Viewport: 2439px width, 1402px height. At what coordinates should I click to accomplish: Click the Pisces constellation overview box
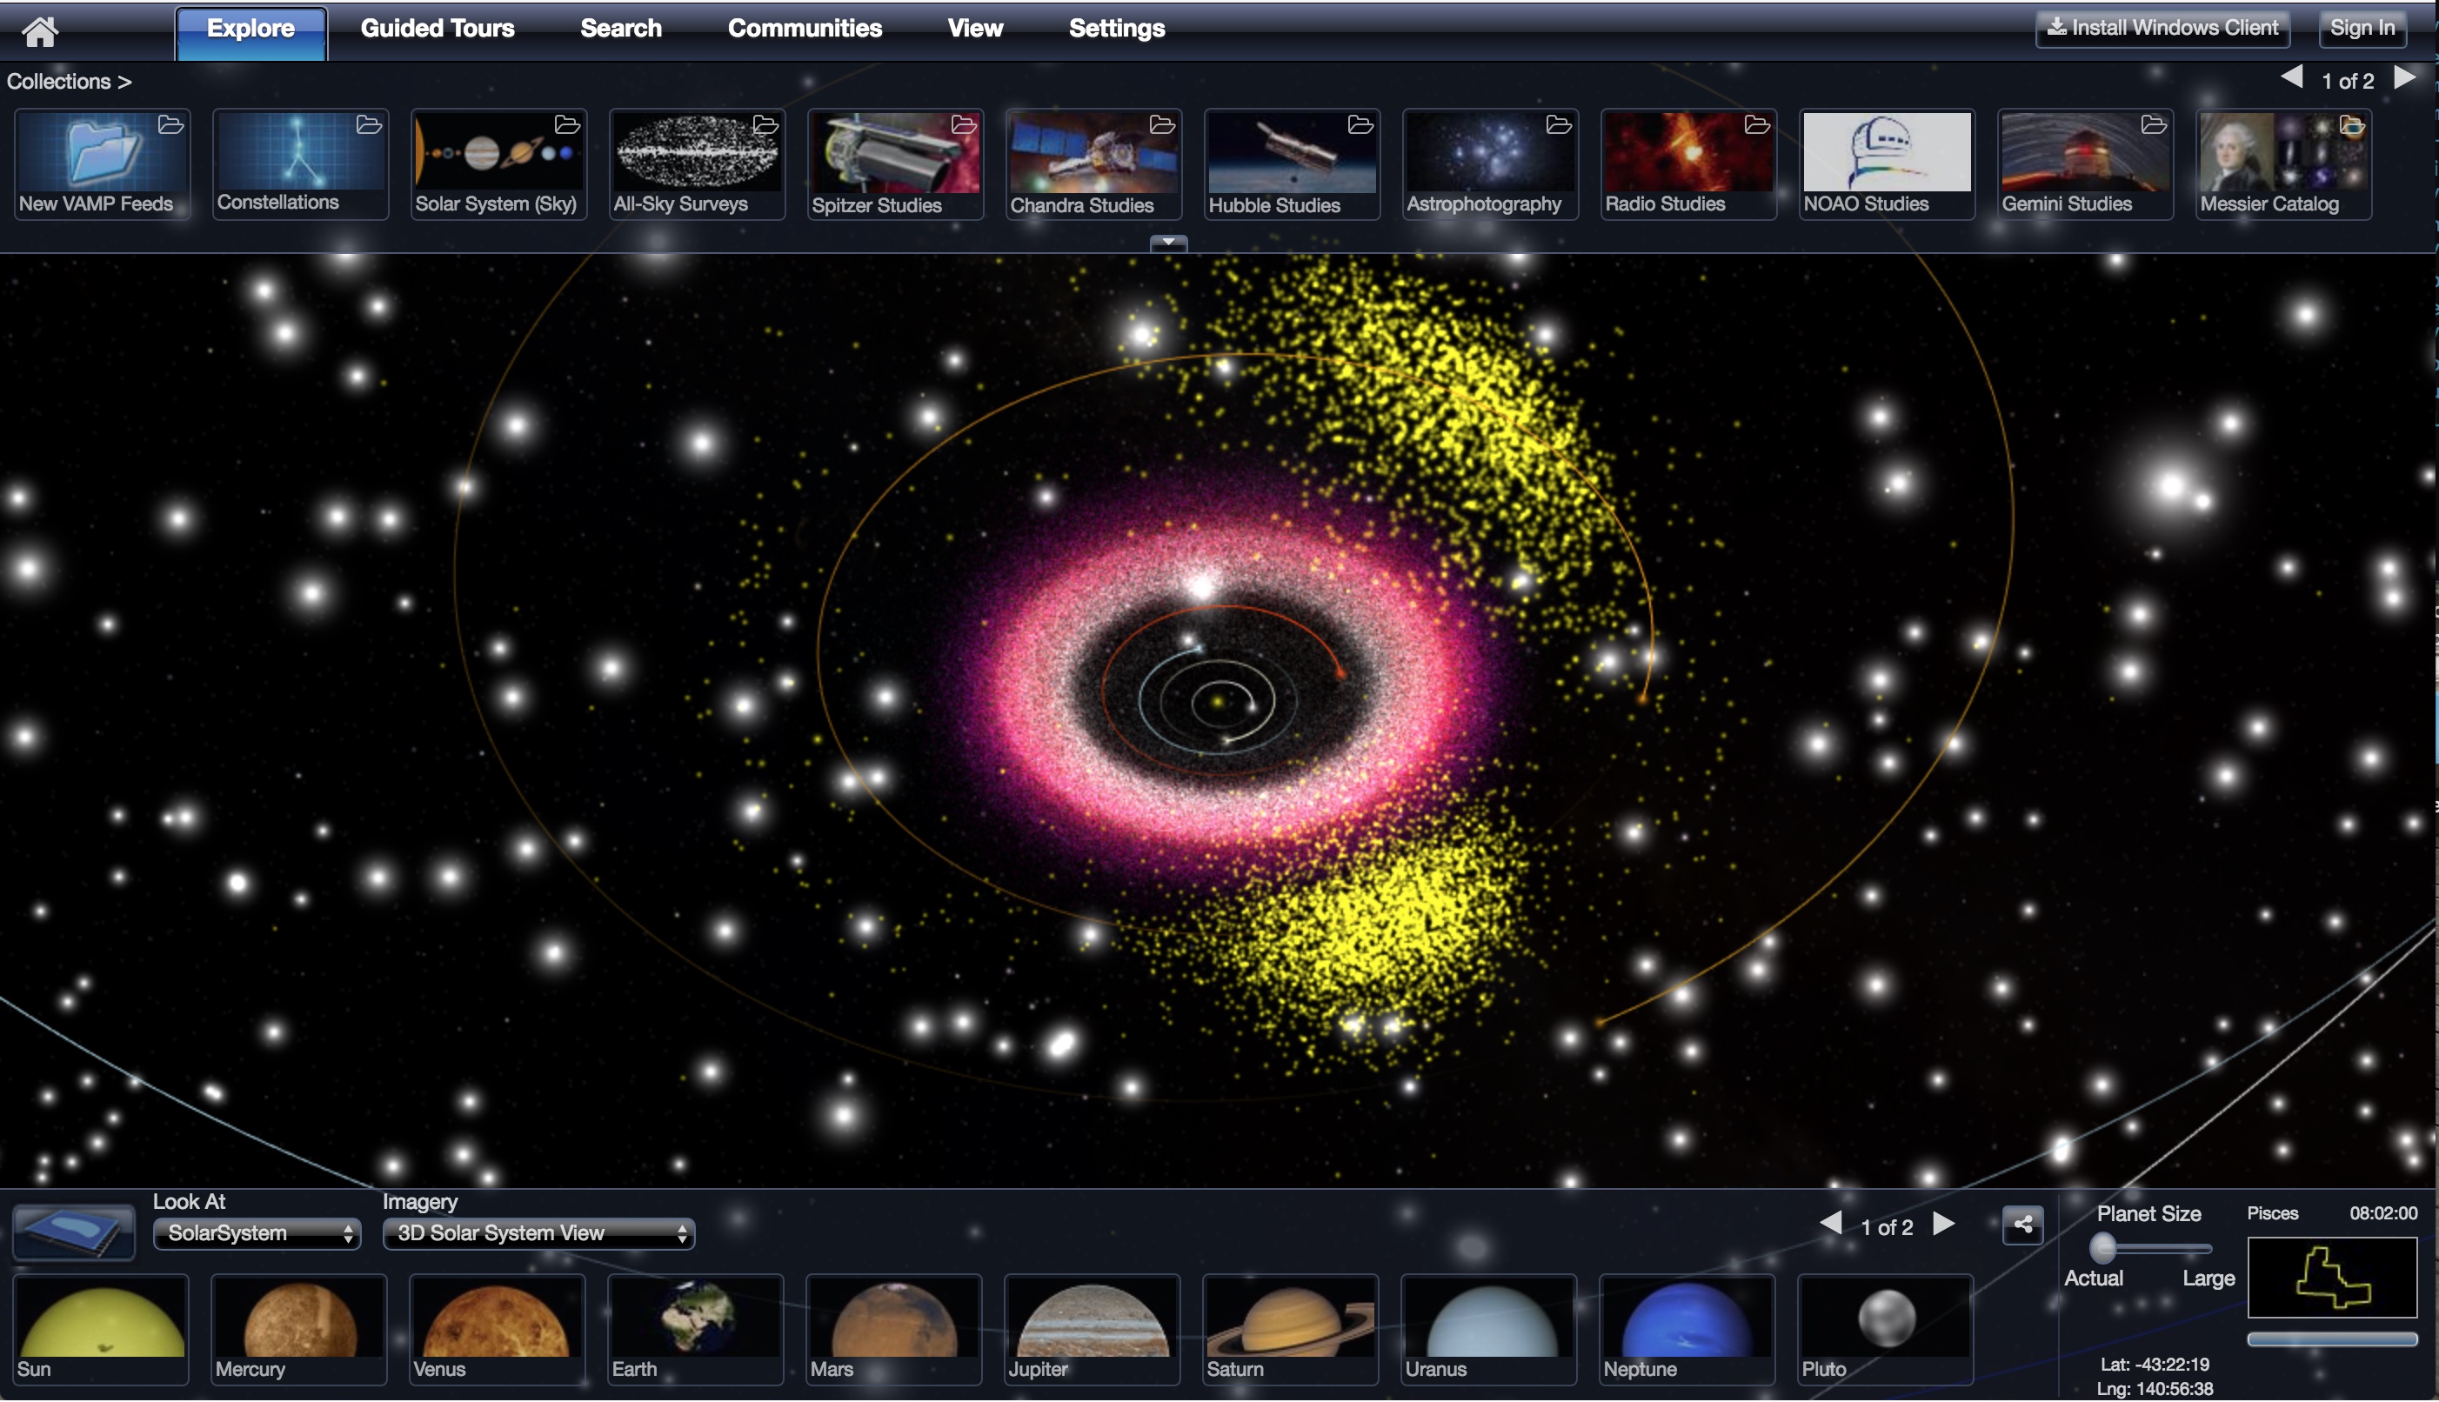coord(2332,1278)
